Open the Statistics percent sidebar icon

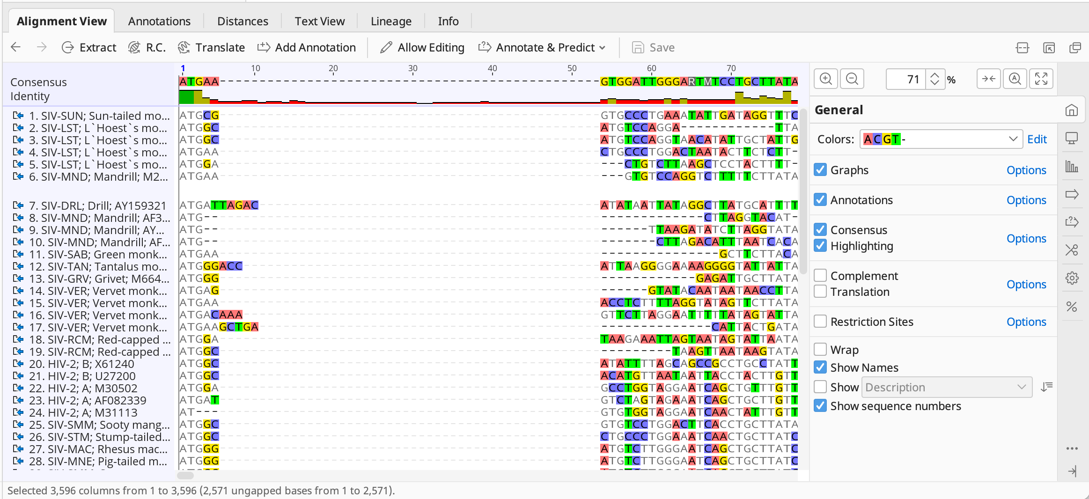tap(1072, 307)
